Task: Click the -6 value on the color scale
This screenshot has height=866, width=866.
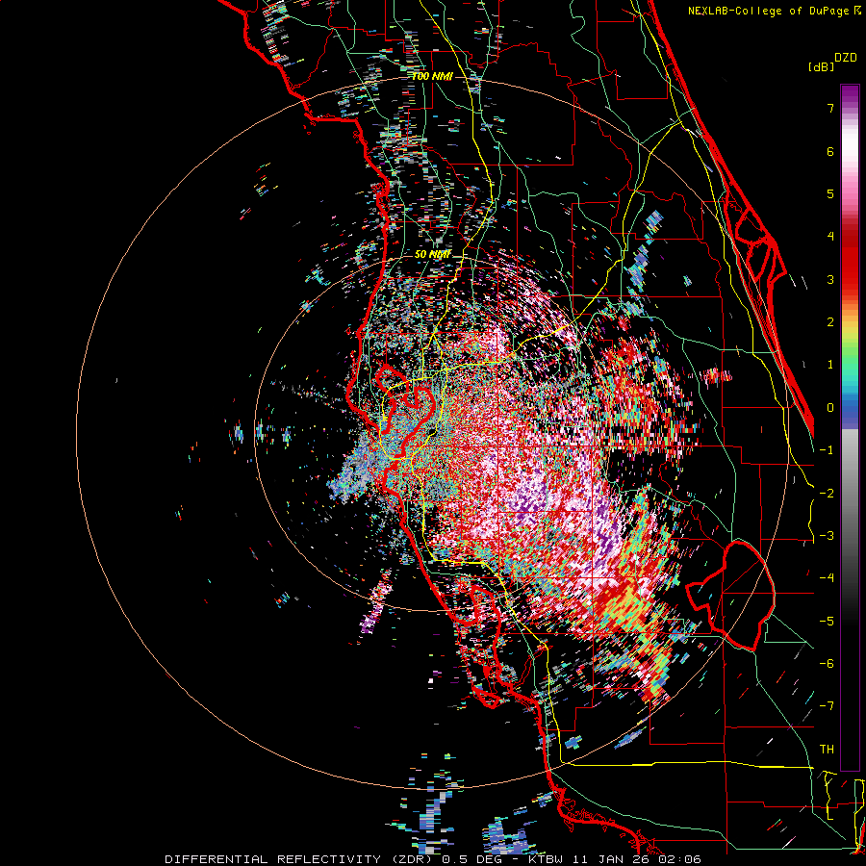Action: [827, 663]
